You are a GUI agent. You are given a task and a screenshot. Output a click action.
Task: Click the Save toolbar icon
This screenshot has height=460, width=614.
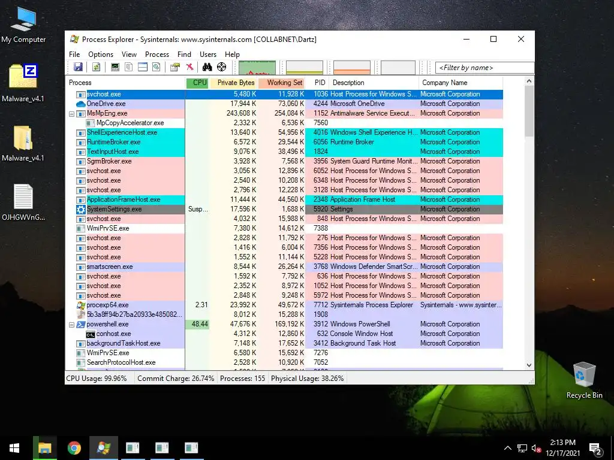tap(78, 67)
